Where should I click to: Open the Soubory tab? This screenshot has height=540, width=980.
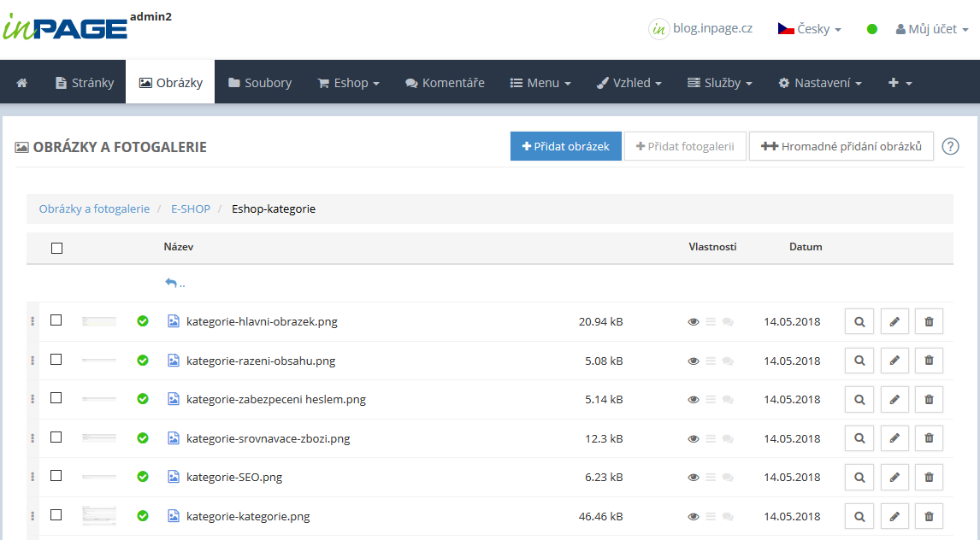tap(259, 83)
